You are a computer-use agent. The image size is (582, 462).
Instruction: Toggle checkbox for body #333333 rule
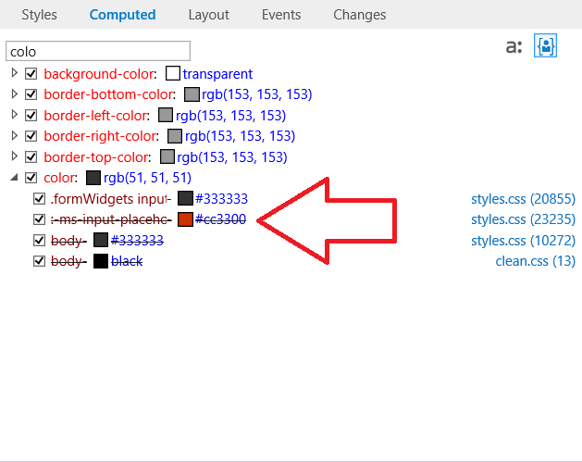(39, 241)
